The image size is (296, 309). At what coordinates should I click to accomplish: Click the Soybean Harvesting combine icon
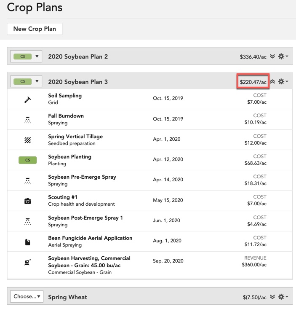pos(27,262)
